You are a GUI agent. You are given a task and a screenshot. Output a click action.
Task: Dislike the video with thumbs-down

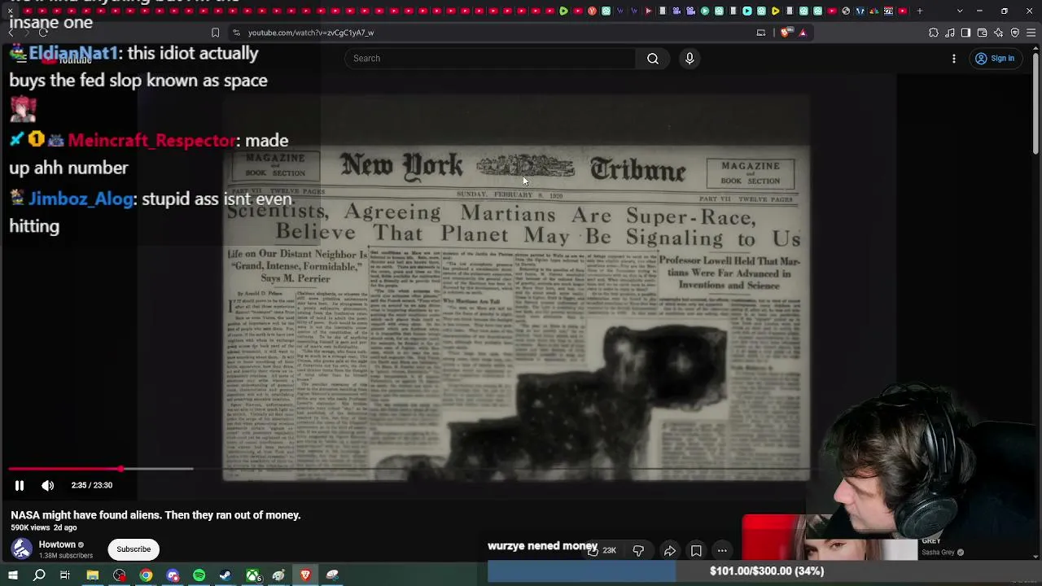[x=638, y=551]
